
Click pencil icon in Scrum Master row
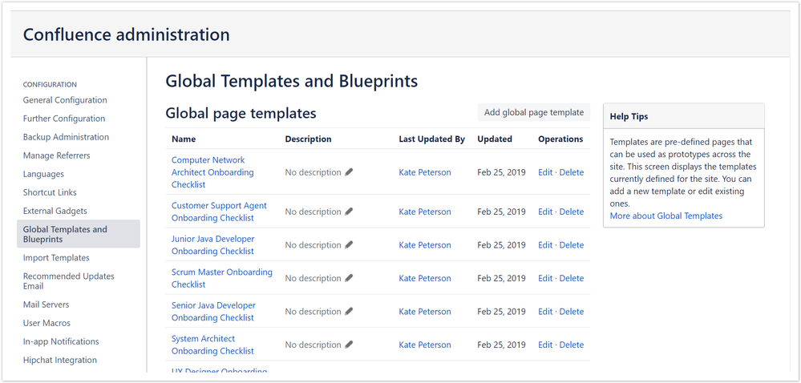349,278
